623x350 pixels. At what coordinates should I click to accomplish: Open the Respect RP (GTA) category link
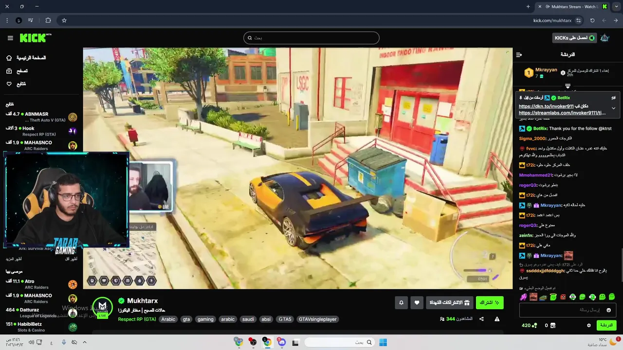tap(137, 319)
